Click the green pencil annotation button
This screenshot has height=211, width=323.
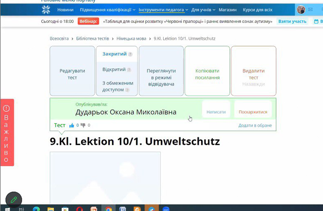point(14,200)
